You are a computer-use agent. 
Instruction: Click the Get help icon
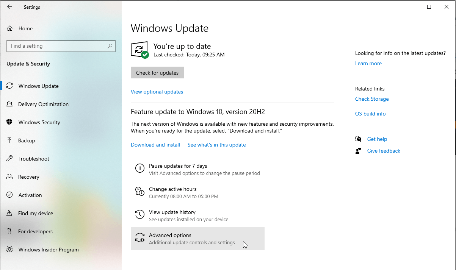[x=358, y=139]
